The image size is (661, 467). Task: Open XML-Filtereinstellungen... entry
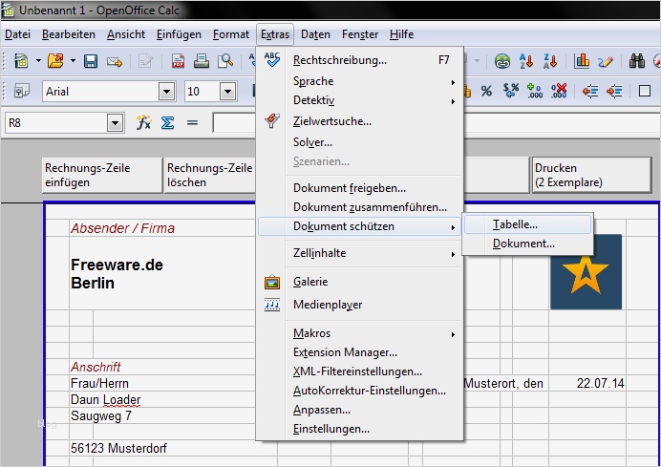360,371
